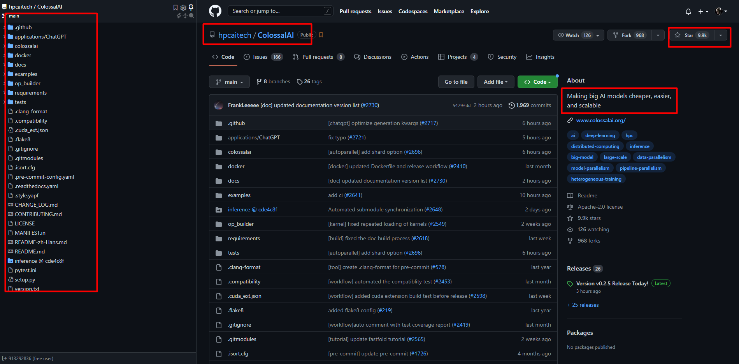Click the release tag icon for v0.2.5

[570, 284]
